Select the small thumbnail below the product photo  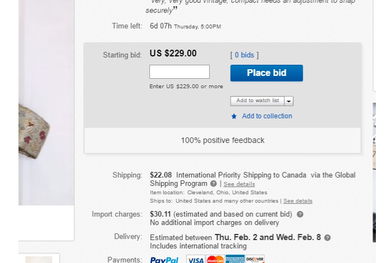tap(39, 259)
